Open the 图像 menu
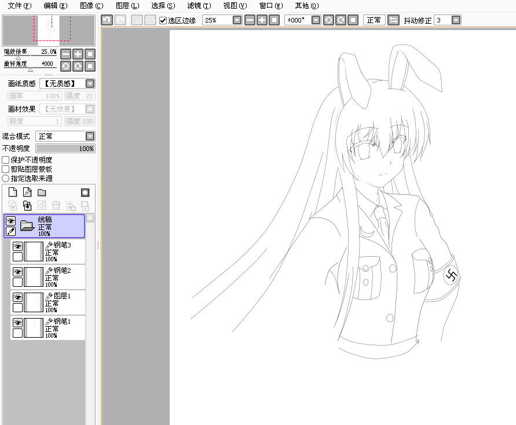 [x=92, y=6]
